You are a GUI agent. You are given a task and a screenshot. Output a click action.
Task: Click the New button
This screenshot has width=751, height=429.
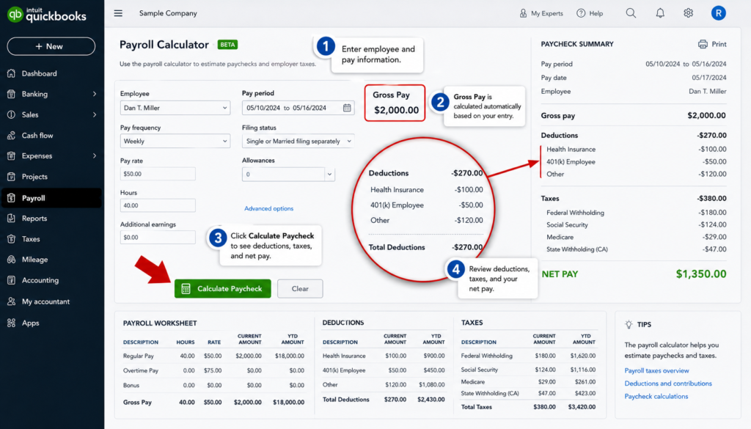coord(51,46)
